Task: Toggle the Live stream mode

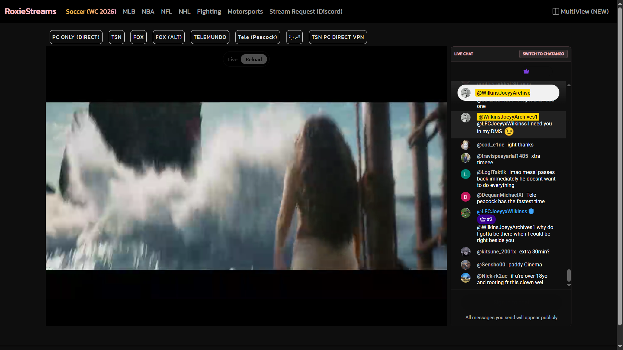Action: coord(233,59)
